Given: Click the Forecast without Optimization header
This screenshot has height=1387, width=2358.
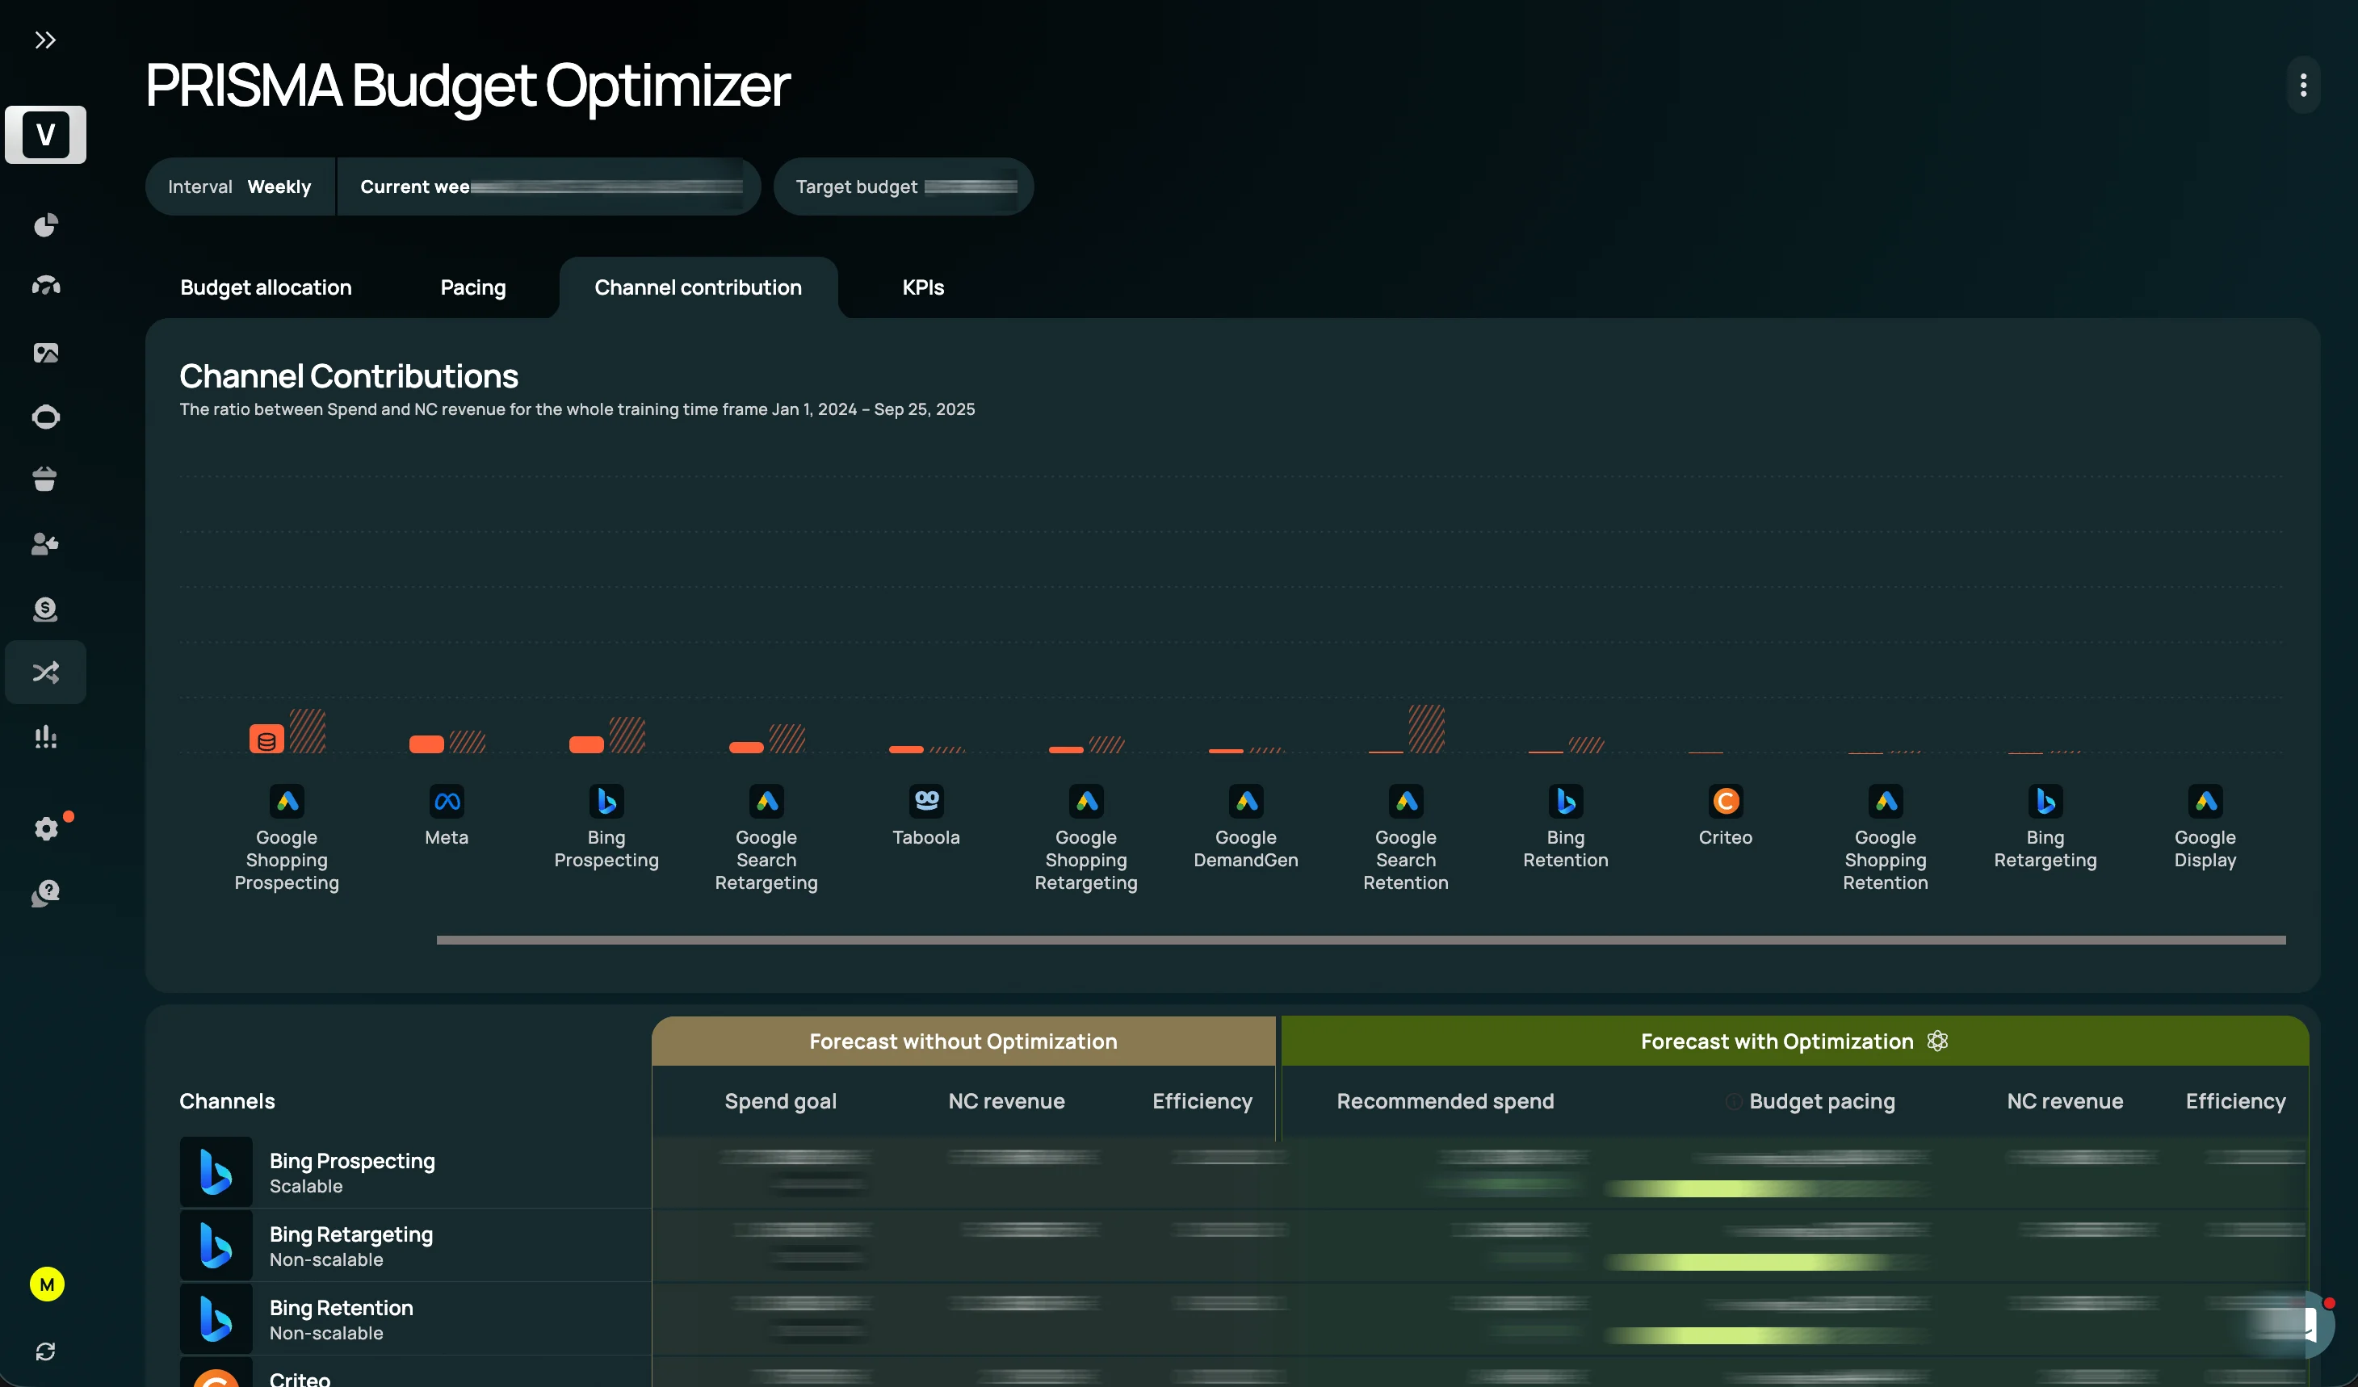Looking at the screenshot, I should click(x=963, y=1041).
